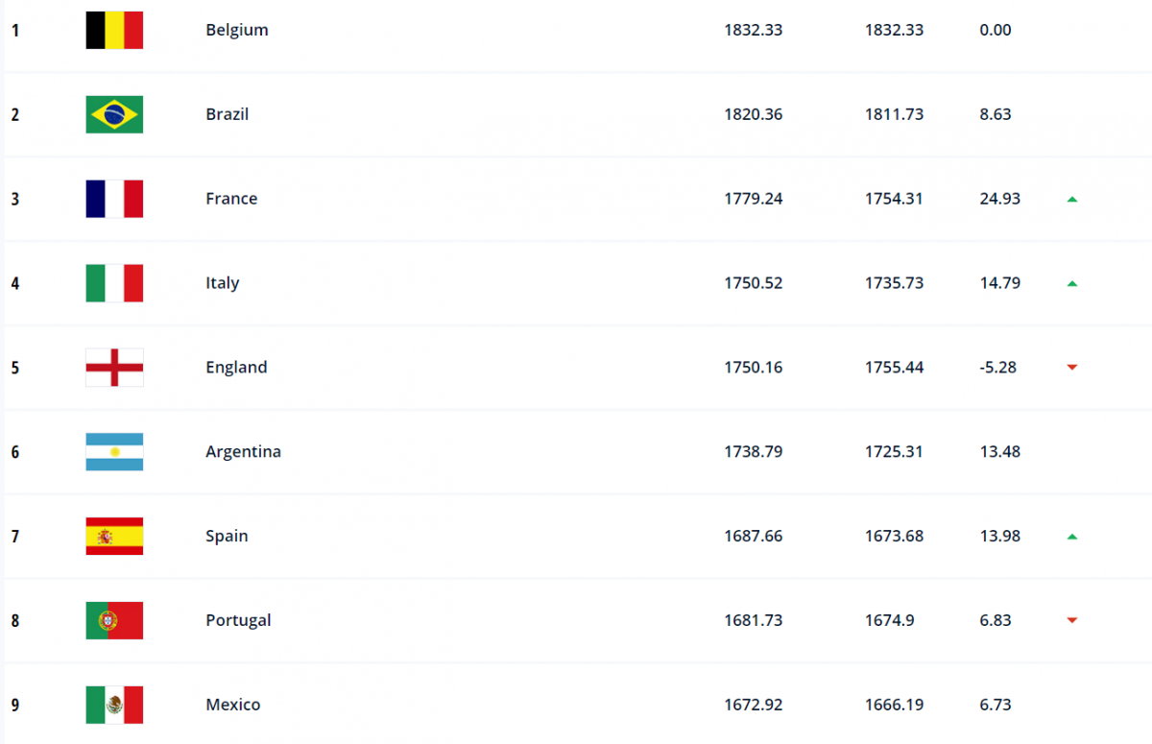Click the Brazil flag icon
1152x744 pixels.
point(114,114)
